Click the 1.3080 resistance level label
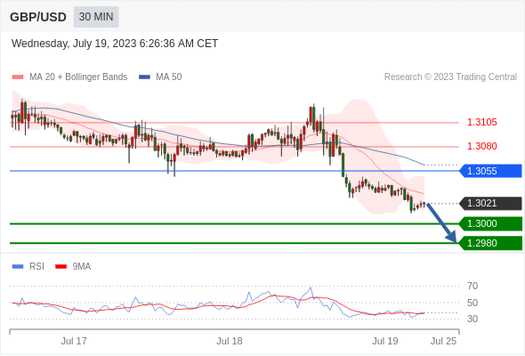This screenshot has width=525, height=356. pos(481,146)
